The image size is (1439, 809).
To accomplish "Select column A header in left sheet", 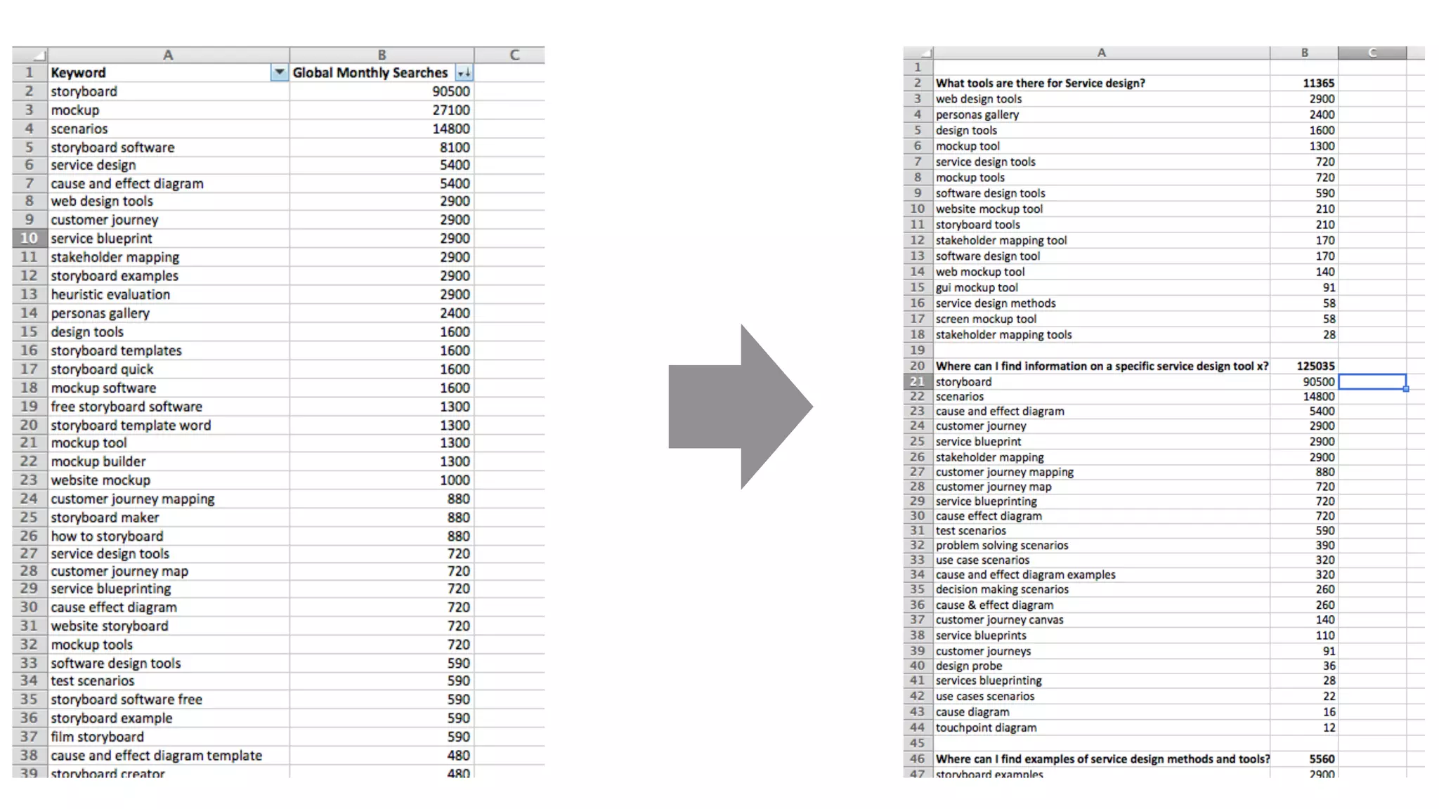I will 168,55.
